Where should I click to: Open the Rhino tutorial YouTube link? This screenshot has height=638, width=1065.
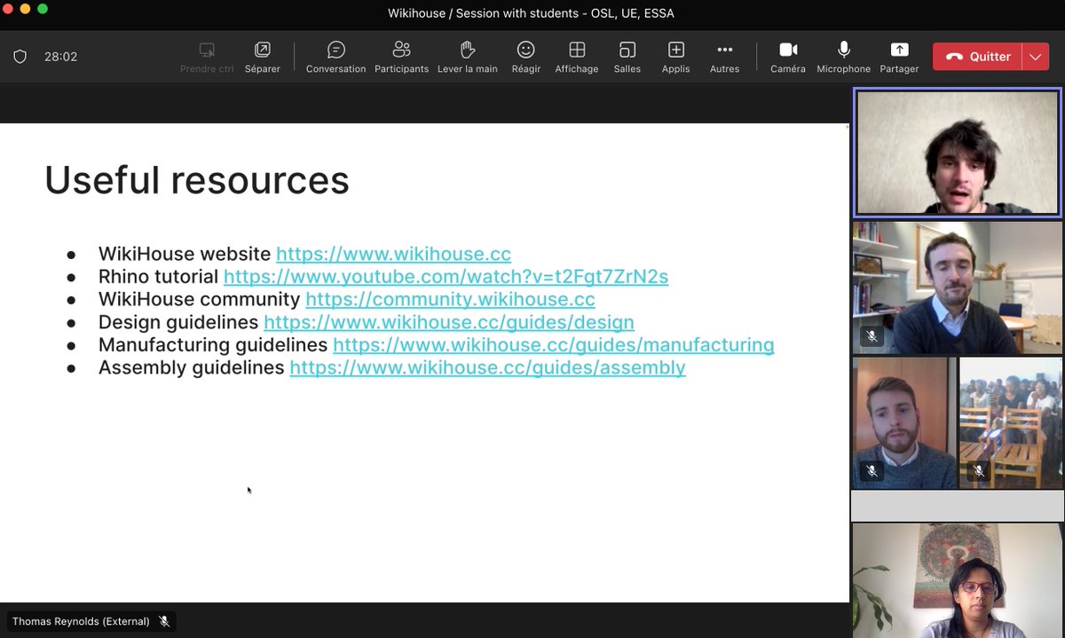click(446, 277)
